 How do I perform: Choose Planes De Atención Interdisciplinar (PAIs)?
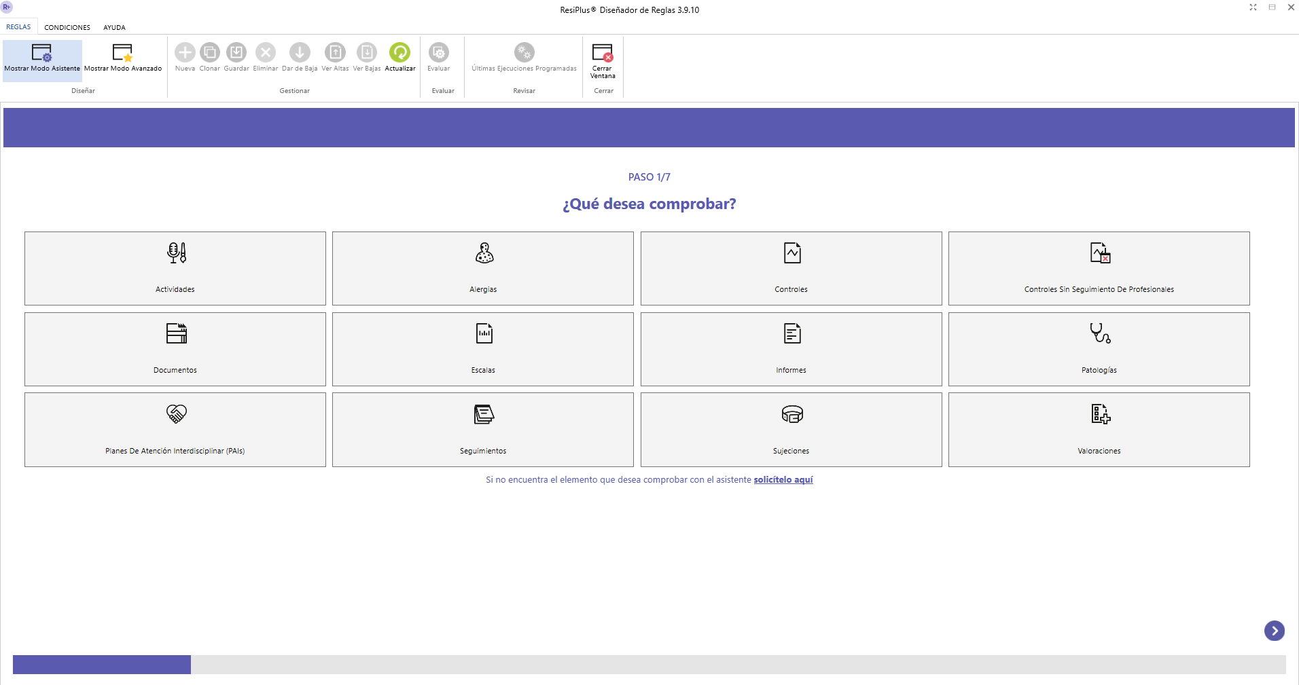[x=175, y=430]
